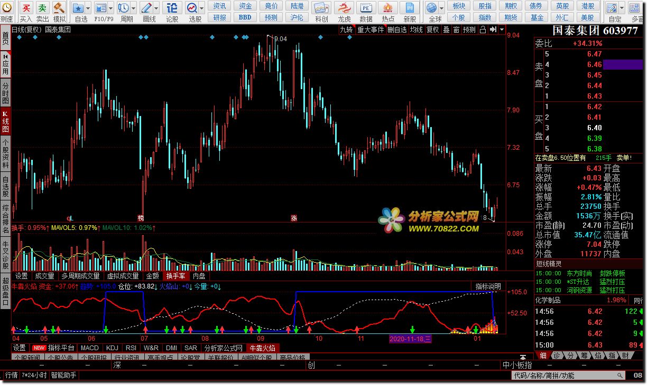
Task: Expand the 全球 dropdown arrow
Action: pyautogui.click(x=441, y=8)
